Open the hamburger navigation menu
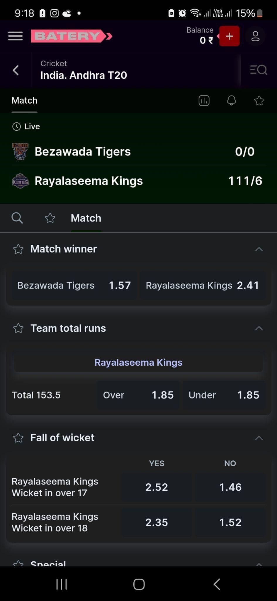The height and width of the screenshot is (601, 277). (x=15, y=36)
